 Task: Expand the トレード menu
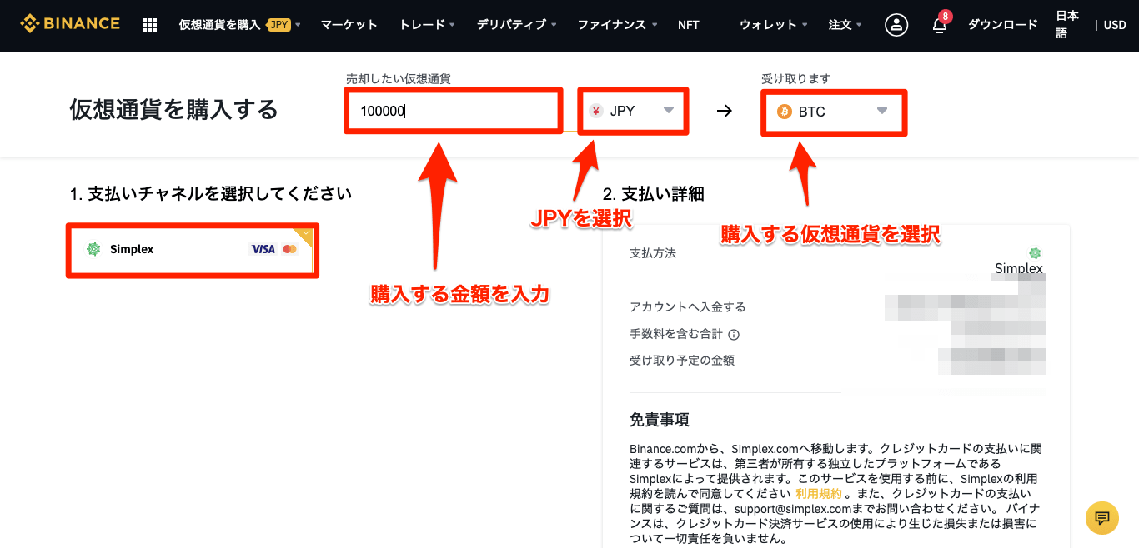pos(427,25)
